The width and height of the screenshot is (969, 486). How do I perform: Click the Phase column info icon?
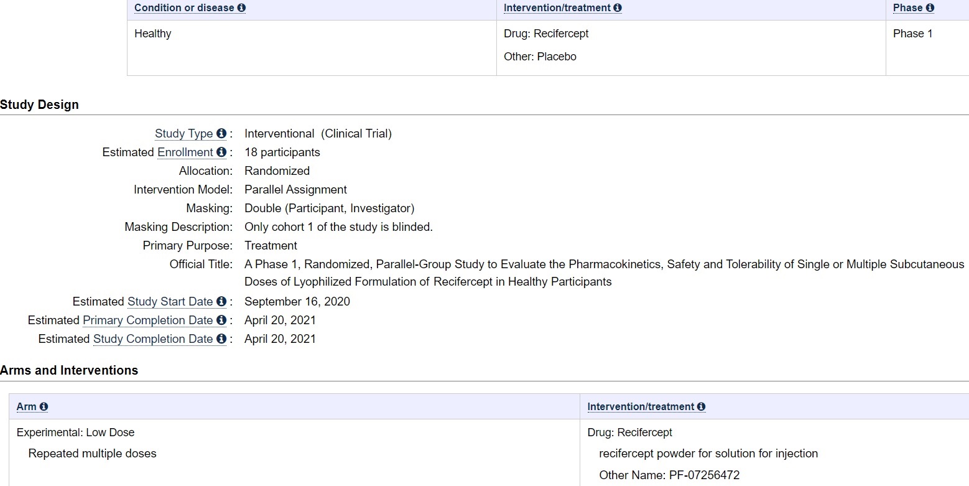click(x=930, y=8)
